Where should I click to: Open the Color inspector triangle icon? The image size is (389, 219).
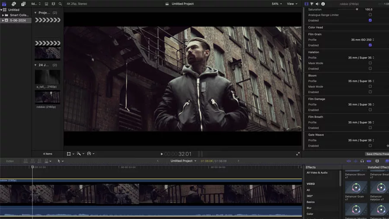[312, 4]
